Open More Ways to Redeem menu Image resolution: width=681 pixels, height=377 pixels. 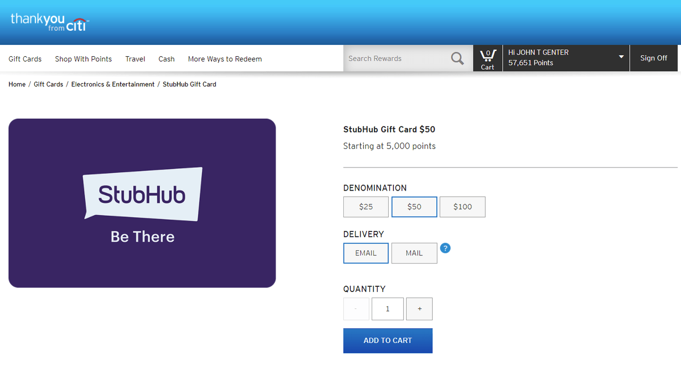point(225,59)
